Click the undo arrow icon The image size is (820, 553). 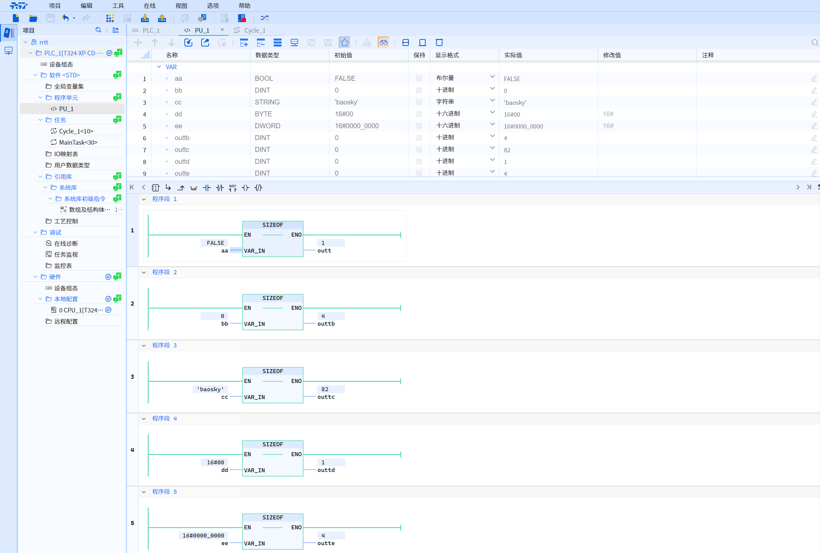click(65, 18)
